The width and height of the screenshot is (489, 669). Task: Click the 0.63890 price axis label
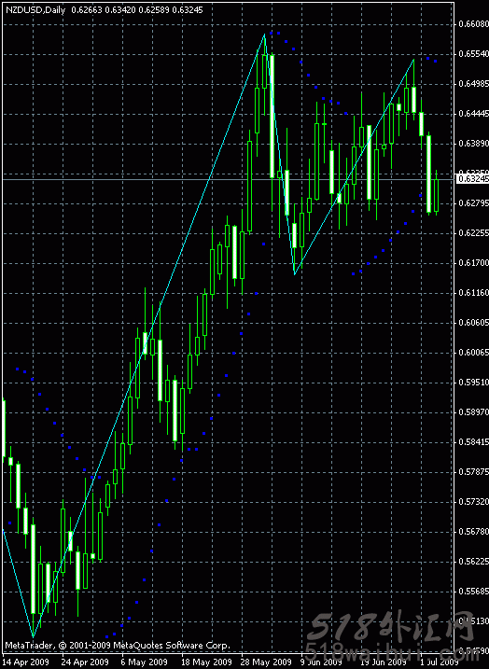473,144
